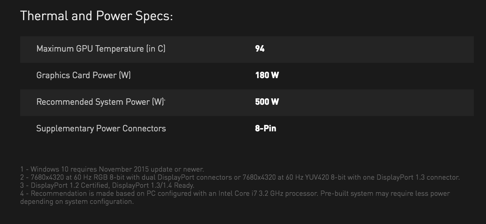
Task: Click footnote marker after Recommended System Power
Action: click(x=165, y=100)
